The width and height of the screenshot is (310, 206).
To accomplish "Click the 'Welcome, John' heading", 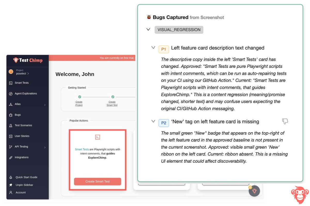I will [75, 74].
